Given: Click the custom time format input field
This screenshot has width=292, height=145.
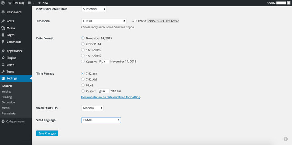Looking at the screenshot, I should tap(103, 91).
